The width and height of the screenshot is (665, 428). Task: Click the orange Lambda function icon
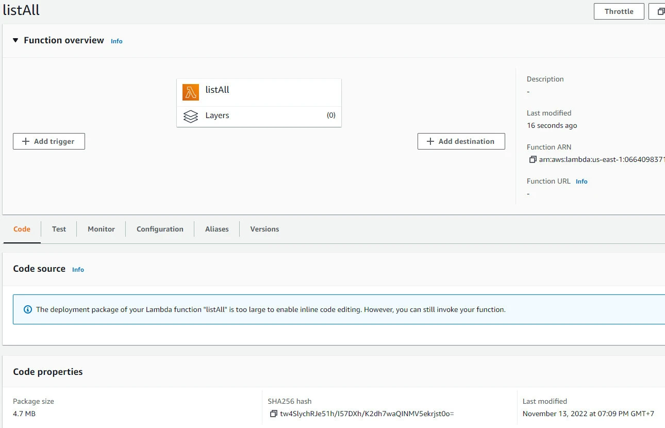point(191,92)
